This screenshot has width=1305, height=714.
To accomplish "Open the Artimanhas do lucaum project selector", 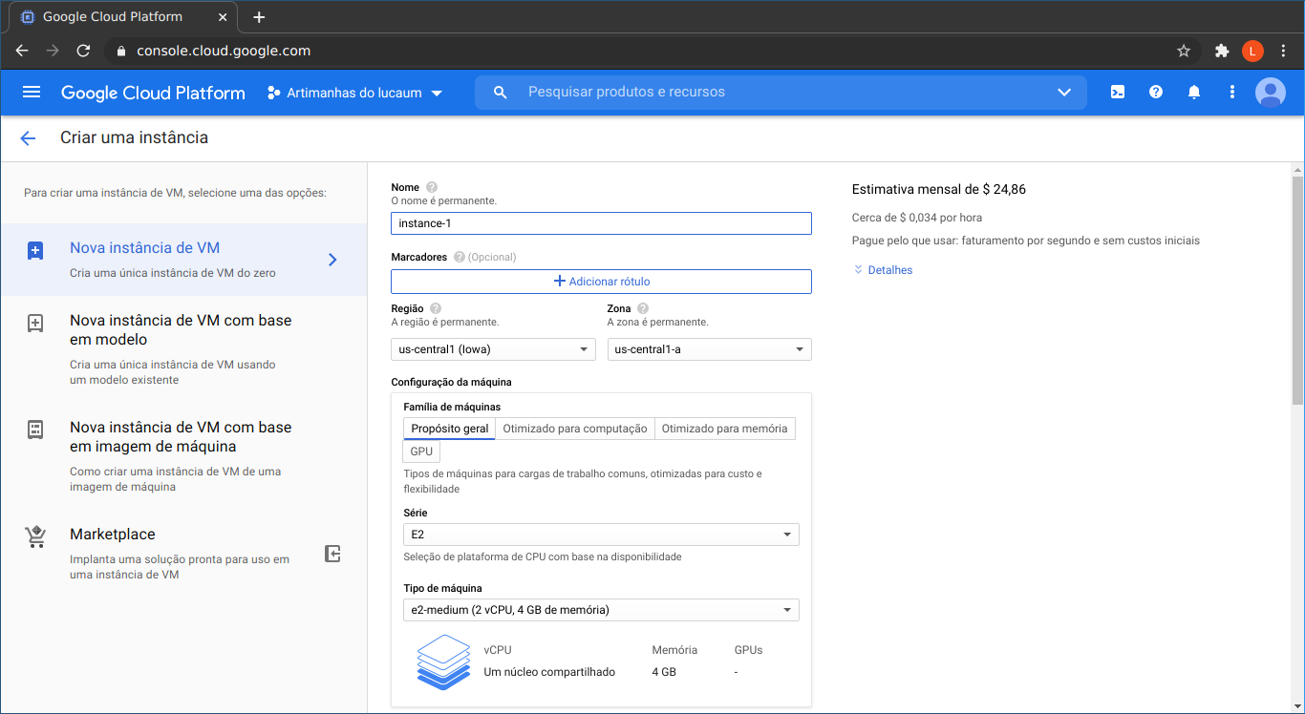I will pyautogui.click(x=354, y=93).
